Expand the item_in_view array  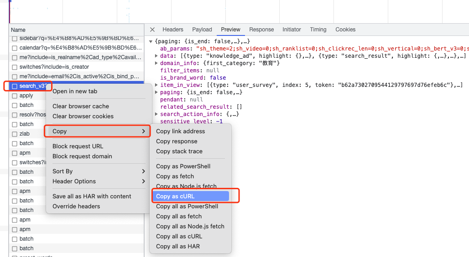coord(156,85)
